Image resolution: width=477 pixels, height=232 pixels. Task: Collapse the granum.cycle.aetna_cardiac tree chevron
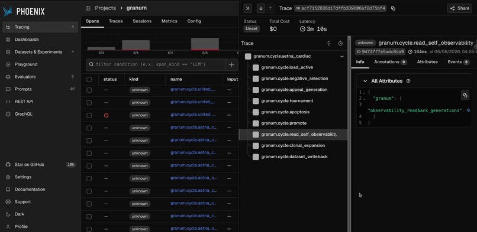[x=341, y=57]
